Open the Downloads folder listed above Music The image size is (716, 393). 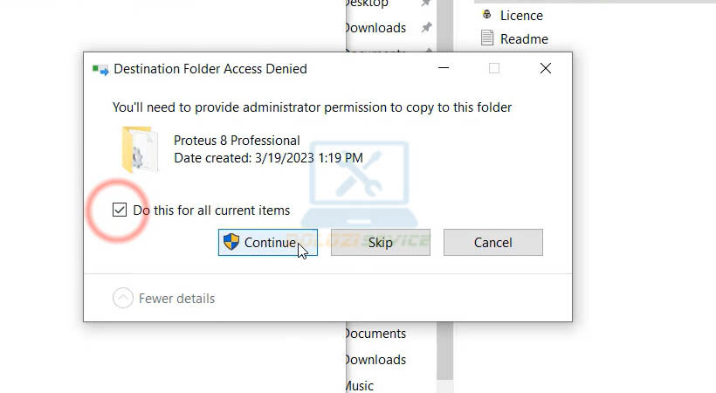375,360
